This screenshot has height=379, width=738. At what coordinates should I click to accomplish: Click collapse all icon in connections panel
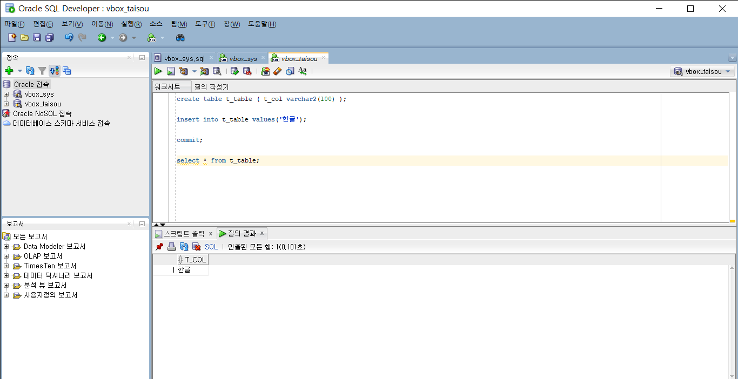click(x=67, y=71)
